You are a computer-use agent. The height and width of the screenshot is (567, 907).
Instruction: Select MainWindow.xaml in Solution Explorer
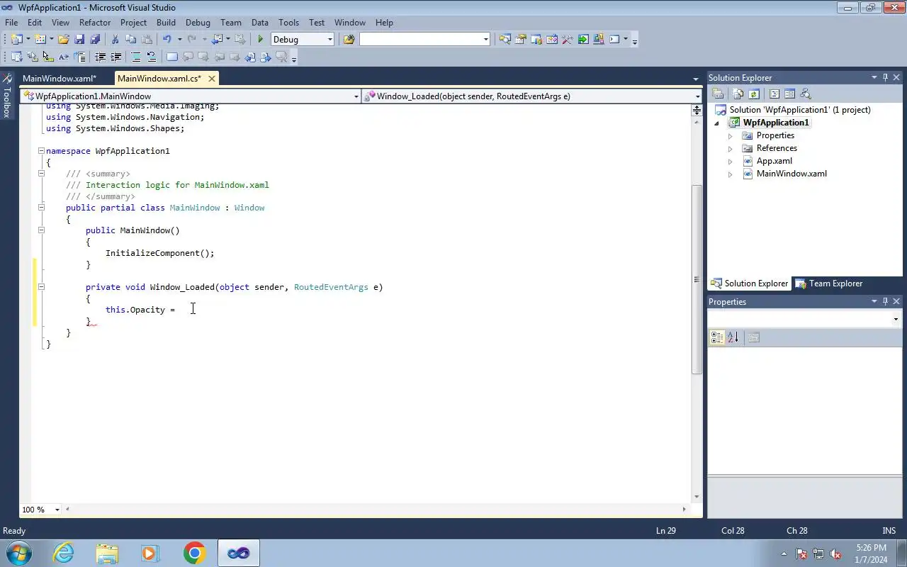(x=791, y=174)
